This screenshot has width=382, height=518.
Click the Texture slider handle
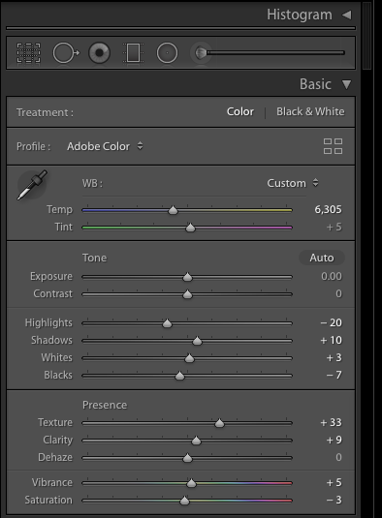pos(219,423)
